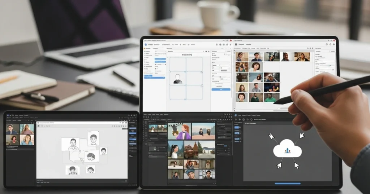Click the gallery window app icon
The image size is (370, 194).
pyautogui.click(x=236, y=44)
